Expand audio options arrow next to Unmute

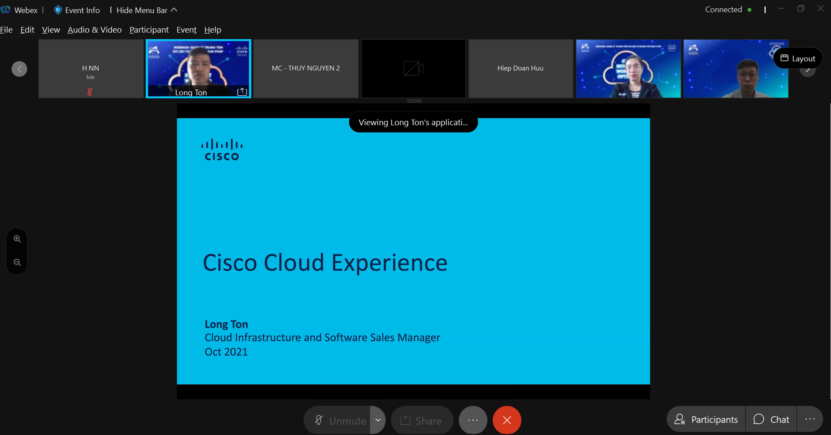[378, 420]
